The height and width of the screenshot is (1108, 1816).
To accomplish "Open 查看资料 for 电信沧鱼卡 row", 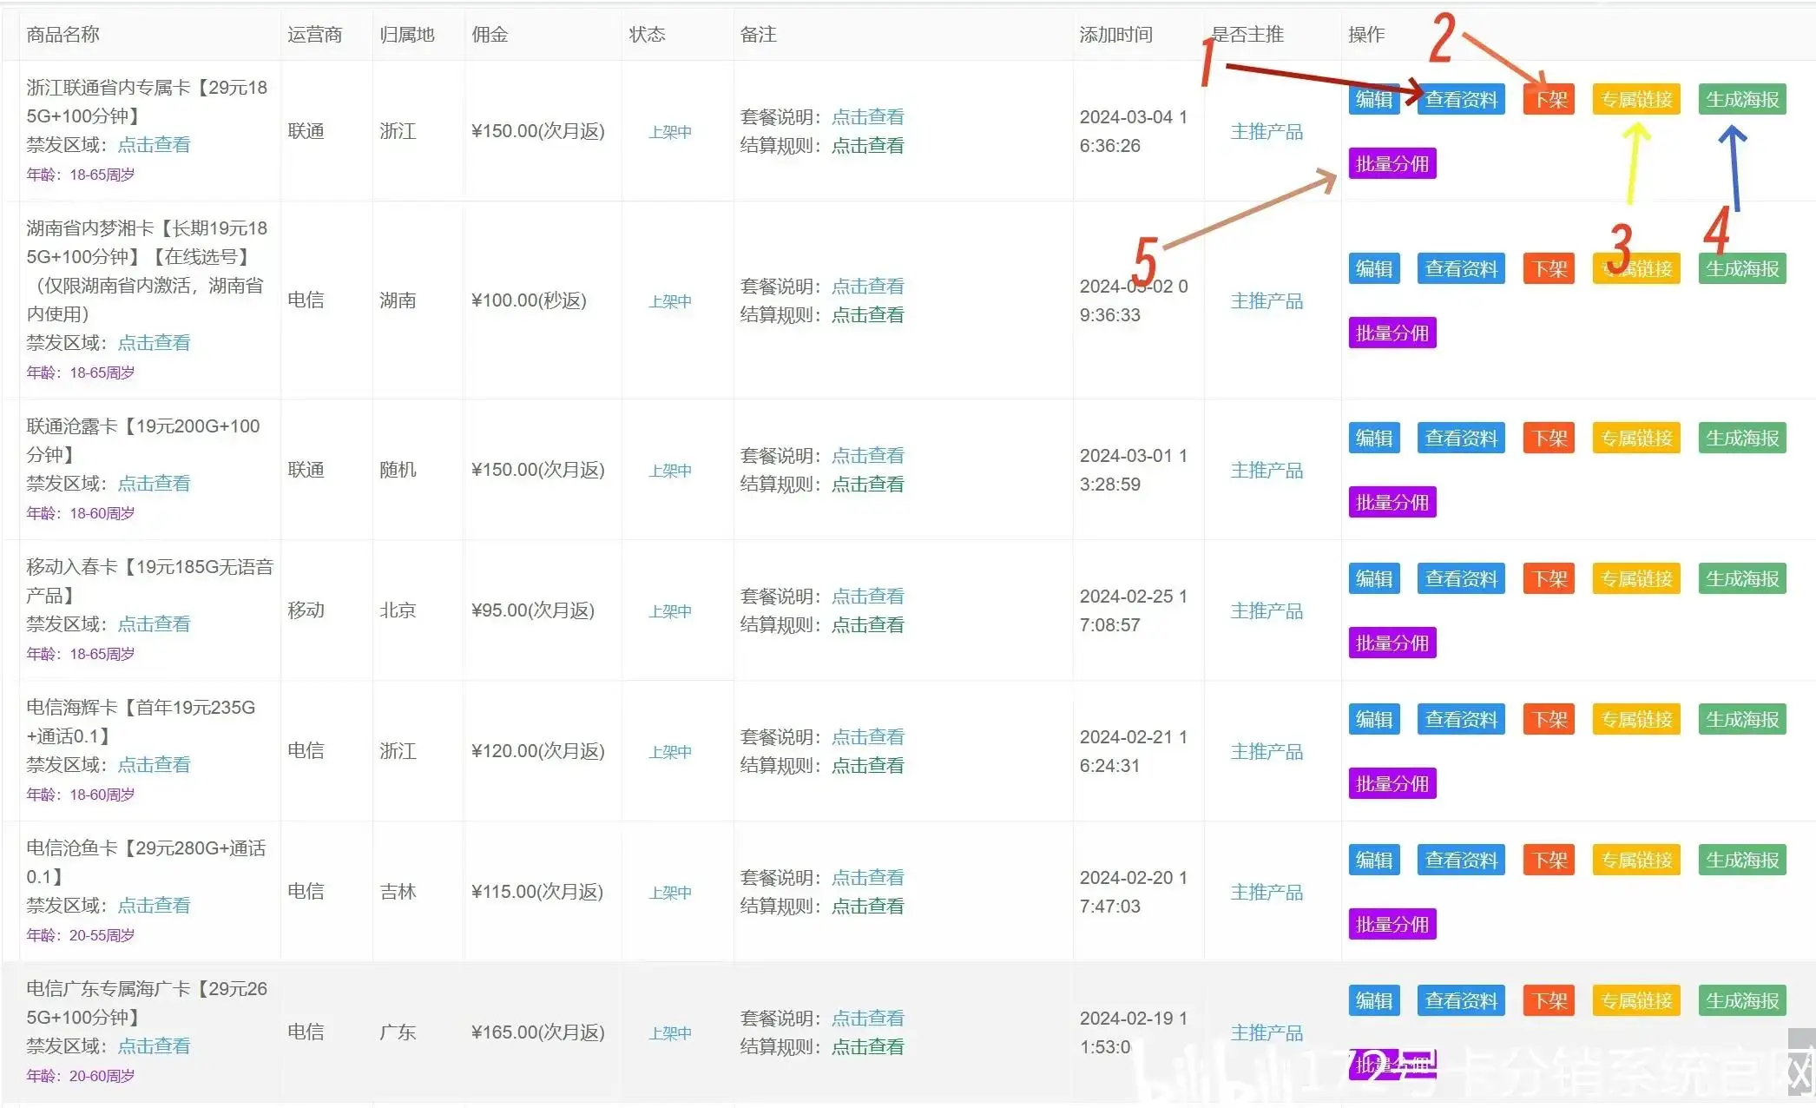I will pos(1461,861).
